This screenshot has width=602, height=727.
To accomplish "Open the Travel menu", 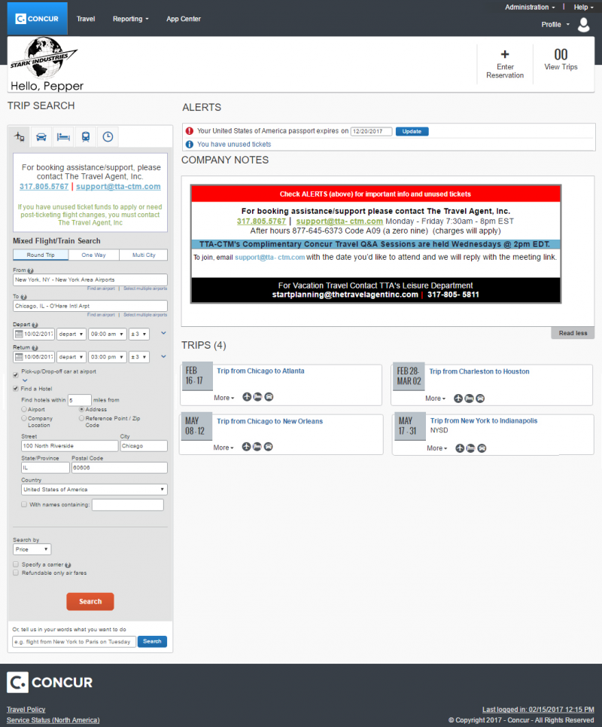I will (86, 19).
